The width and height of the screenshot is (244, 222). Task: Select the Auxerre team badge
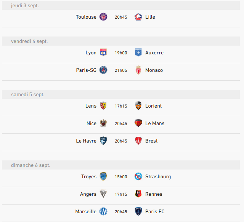[x=138, y=52]
